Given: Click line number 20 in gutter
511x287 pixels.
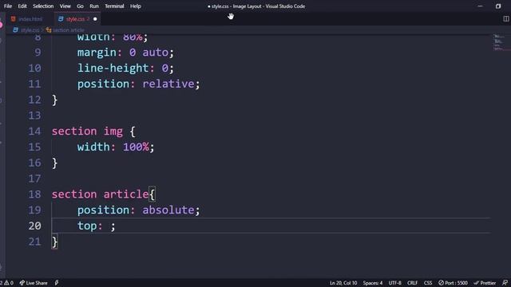Looking at the screenshot, I should point(34,226).
